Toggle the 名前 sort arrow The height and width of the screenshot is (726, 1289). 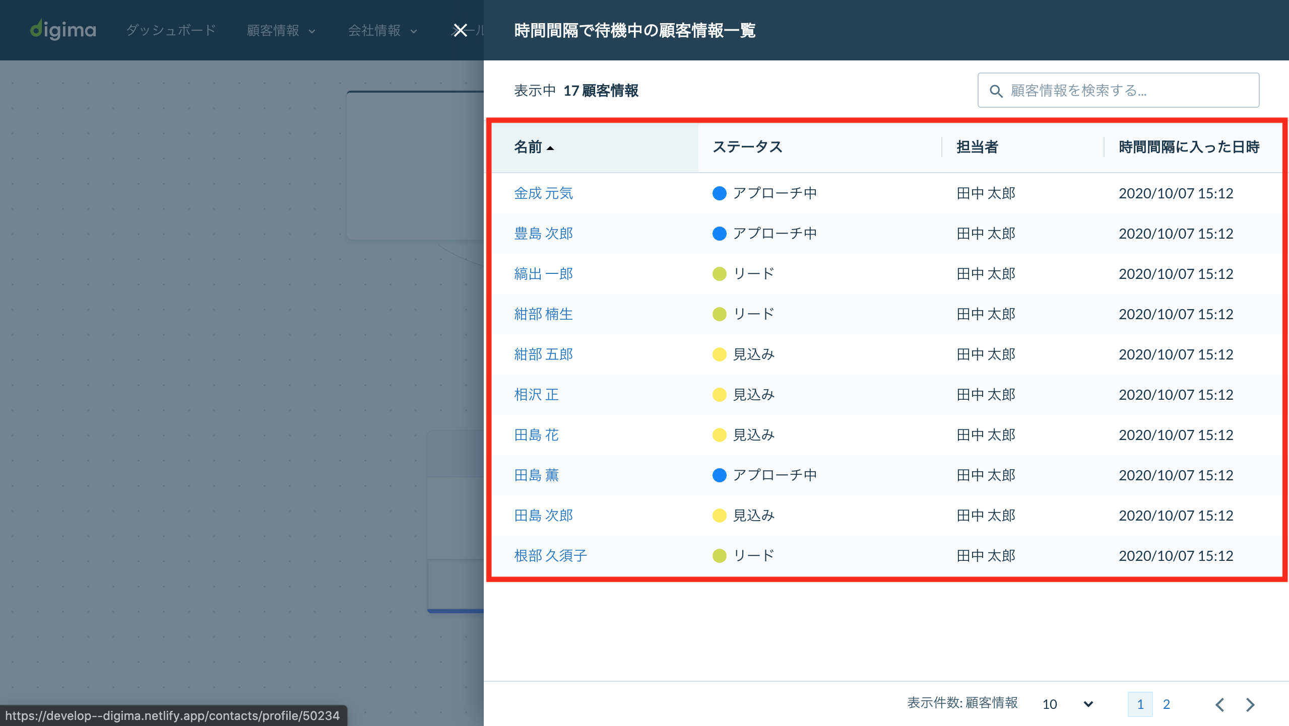click(x=550, y=148)
